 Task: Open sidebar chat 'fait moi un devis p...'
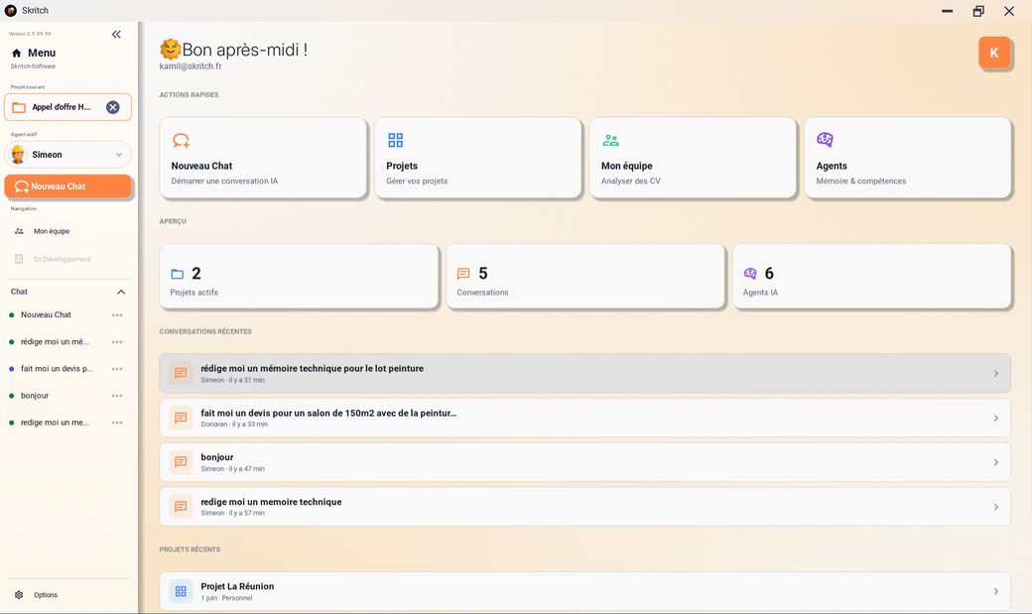point(57,369)
